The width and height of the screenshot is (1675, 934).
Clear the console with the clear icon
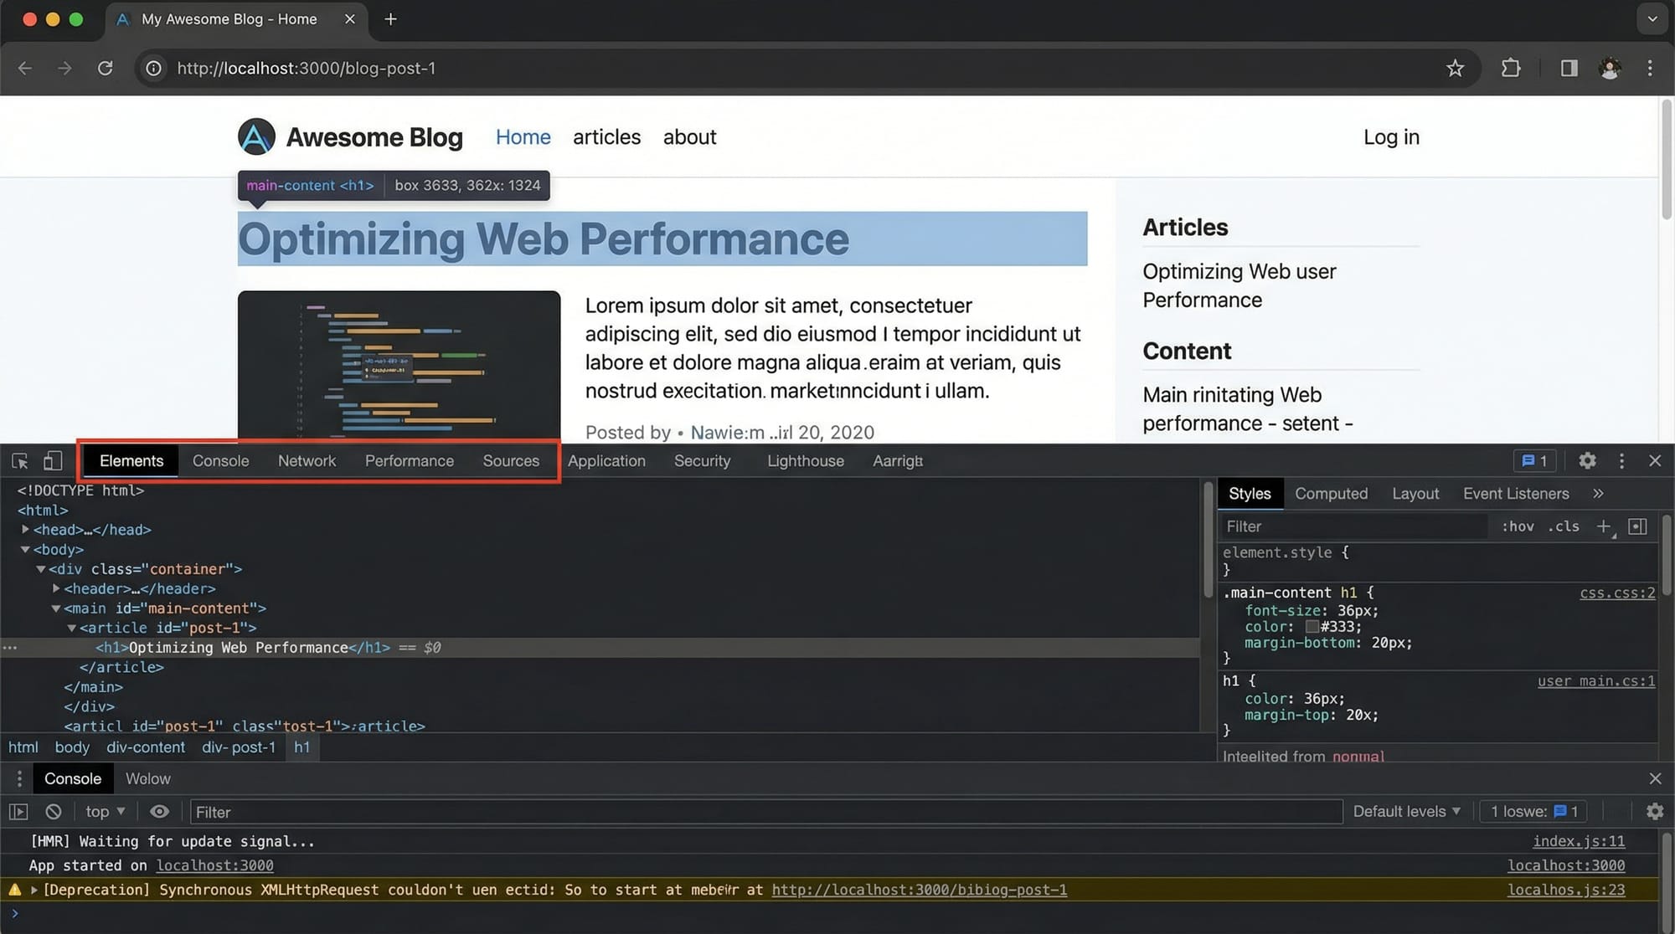pyautogui.click(x=53, y=811)
